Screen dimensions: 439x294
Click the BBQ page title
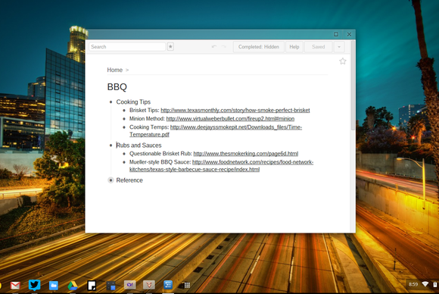click(x=117, y=87)
